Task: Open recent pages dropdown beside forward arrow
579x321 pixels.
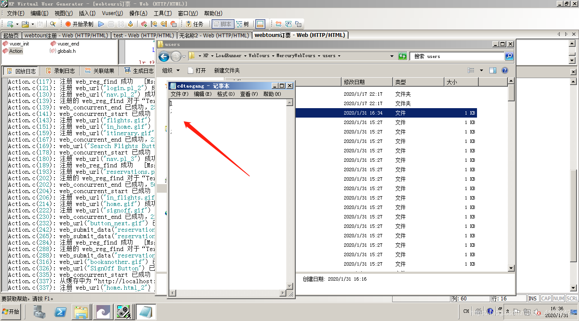Action: point(184,56)
